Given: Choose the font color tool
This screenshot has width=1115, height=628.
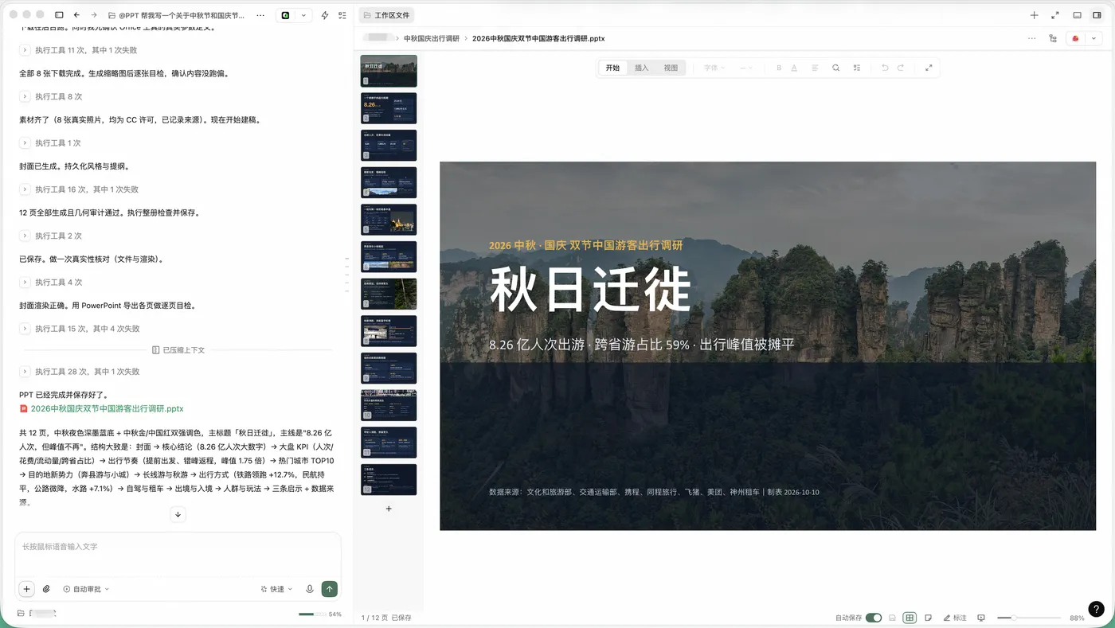Looking at the screenshot, I should pyautogui.click(x=794, y=68).
